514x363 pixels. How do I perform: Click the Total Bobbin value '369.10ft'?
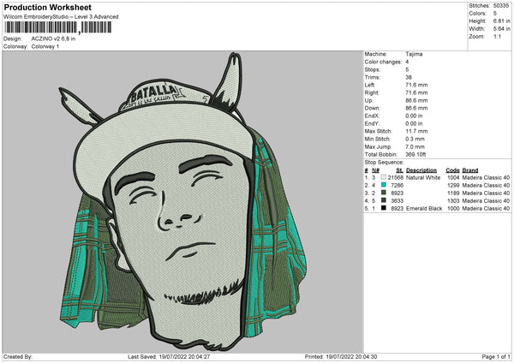415,155
